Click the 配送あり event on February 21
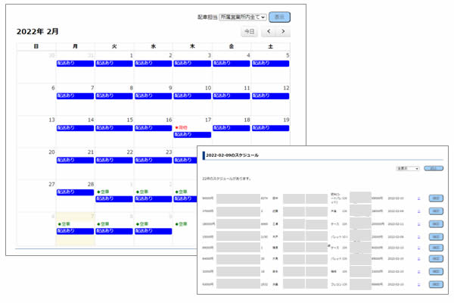 coord(75,160)
